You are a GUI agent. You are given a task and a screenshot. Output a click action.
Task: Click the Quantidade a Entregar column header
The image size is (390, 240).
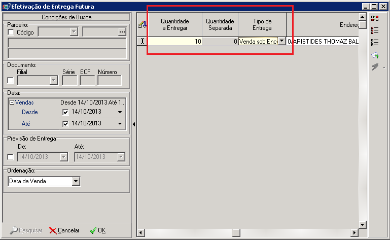click(175, 25)
